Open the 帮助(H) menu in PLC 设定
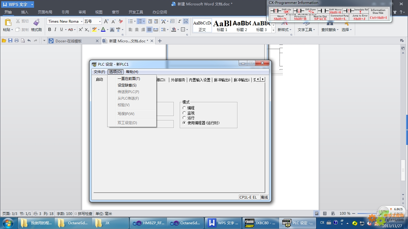The image size is (408, 229). (x=132, y=72)
